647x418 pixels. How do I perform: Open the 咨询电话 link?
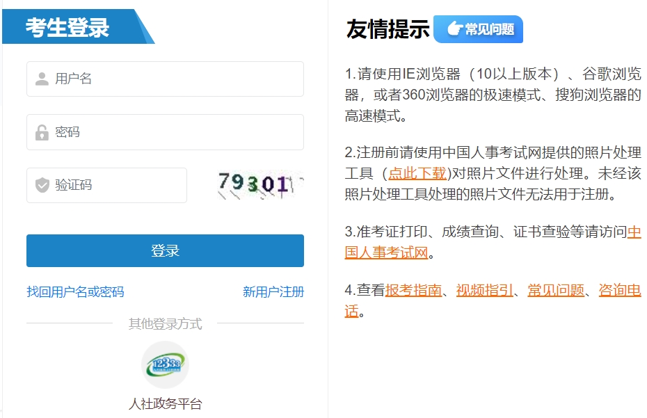point(620,290)
